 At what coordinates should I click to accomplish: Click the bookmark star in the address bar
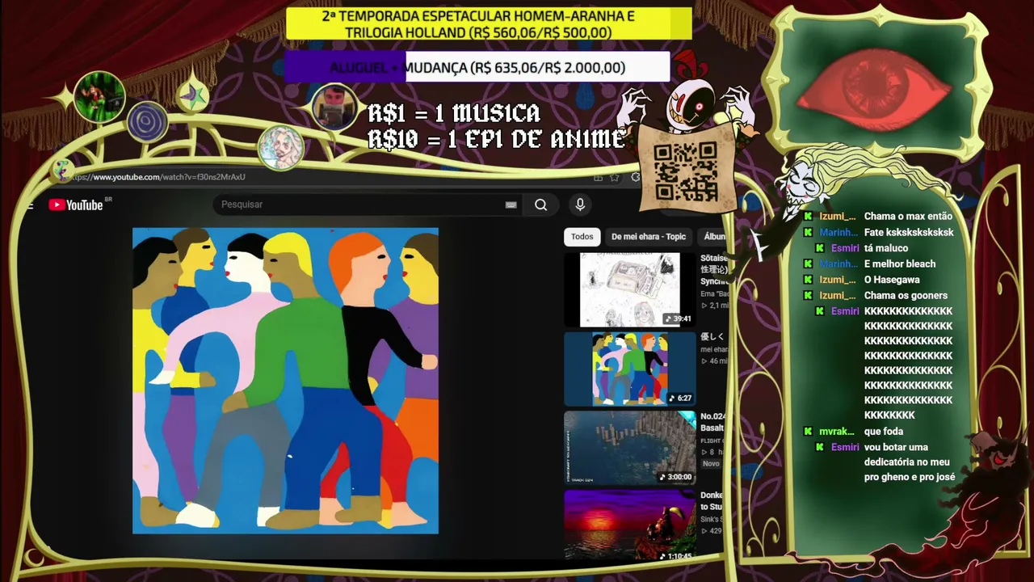pos(614,177)
